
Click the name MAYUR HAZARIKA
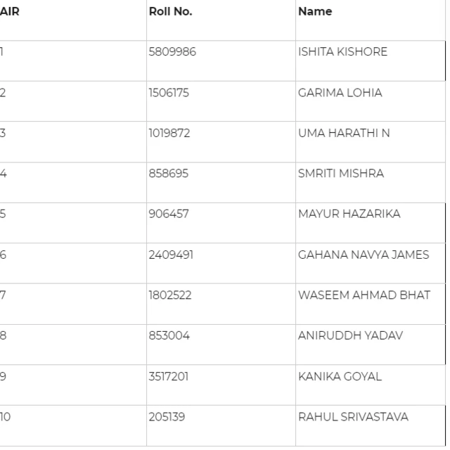click(349, 214)
